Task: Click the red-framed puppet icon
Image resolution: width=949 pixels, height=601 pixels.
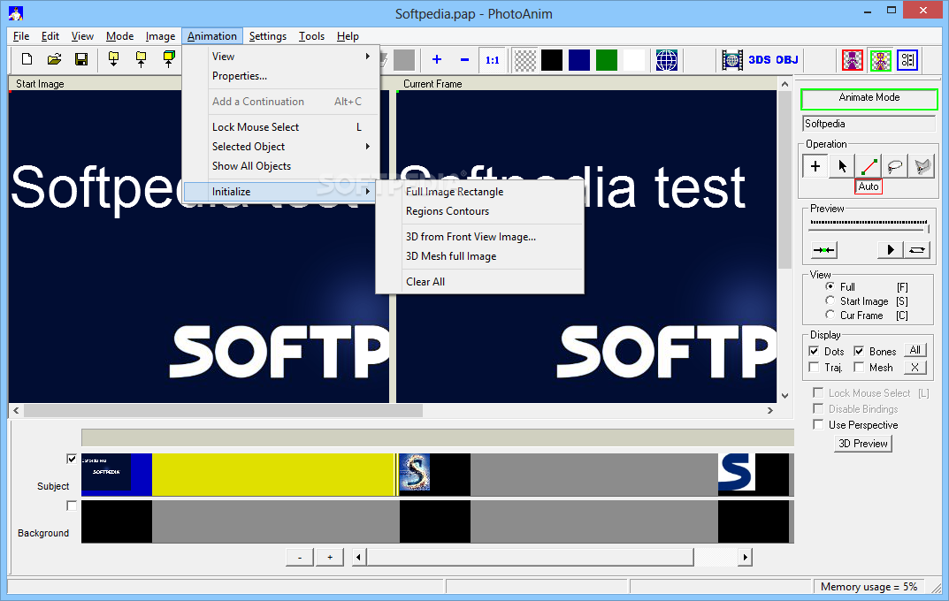Action: tap(853, 60)
